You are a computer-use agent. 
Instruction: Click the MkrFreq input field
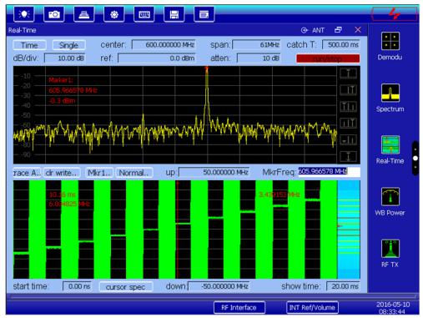click(329, 172)
